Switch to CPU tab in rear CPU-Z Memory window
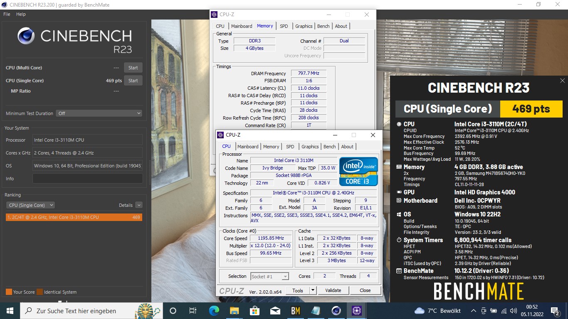Screen dimensions: 568x319 220,26
